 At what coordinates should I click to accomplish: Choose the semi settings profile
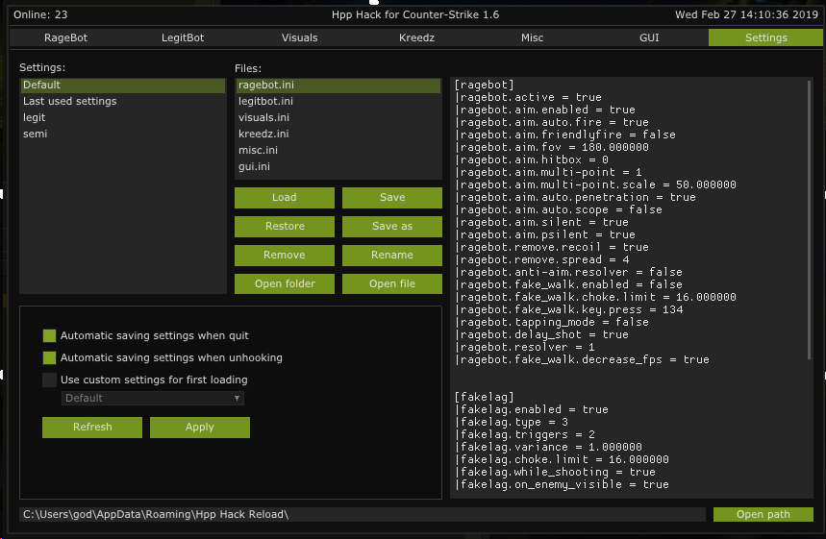click(x=36, y=135)
